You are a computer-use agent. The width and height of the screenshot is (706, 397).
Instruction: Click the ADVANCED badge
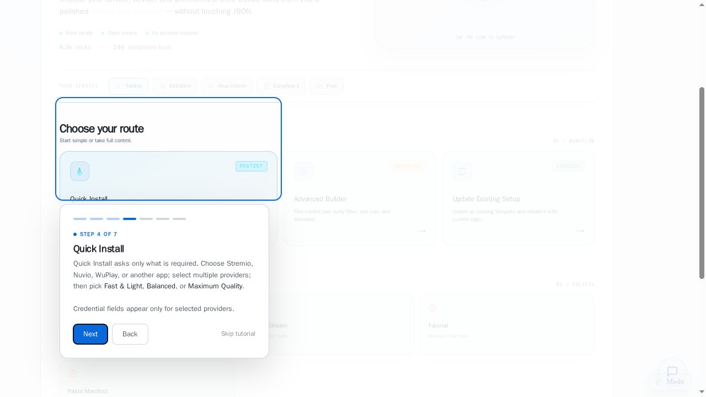[x=408, y=166]
